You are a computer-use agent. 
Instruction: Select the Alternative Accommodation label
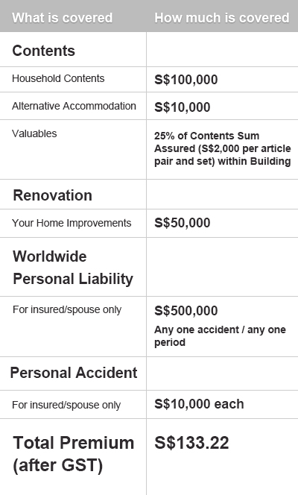click(74, 106)
